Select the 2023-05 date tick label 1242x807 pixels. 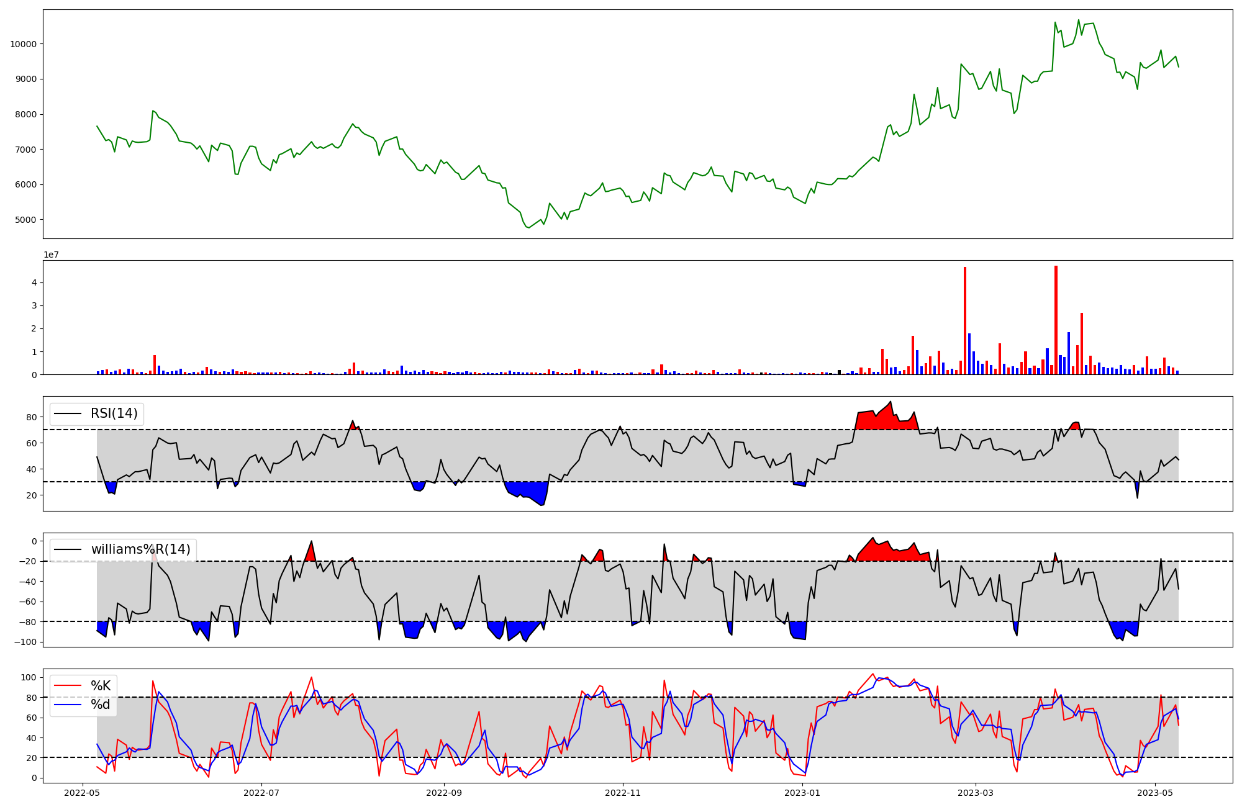(1155, 793)
